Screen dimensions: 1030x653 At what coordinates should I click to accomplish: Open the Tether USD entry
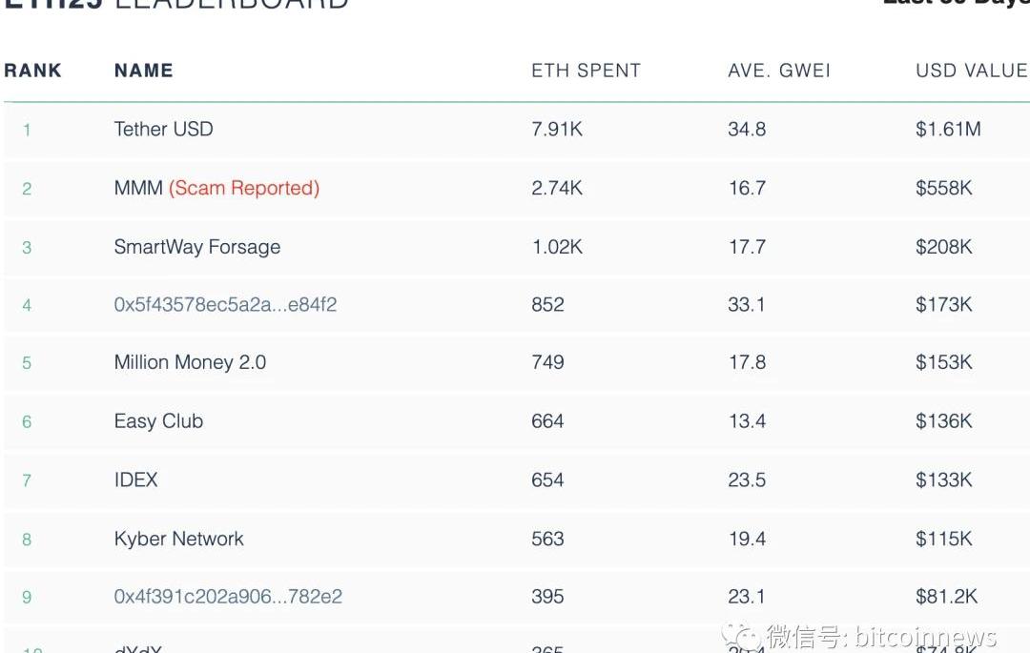point(163,129)
